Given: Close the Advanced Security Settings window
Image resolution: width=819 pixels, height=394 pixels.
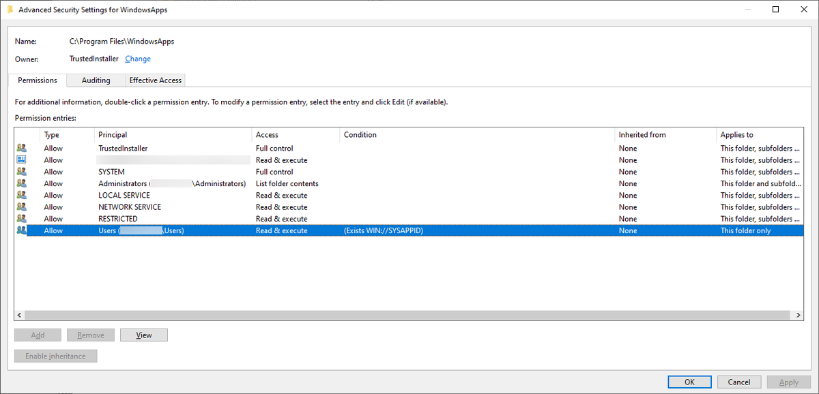Looking at the screenshot, I should 805,10.
